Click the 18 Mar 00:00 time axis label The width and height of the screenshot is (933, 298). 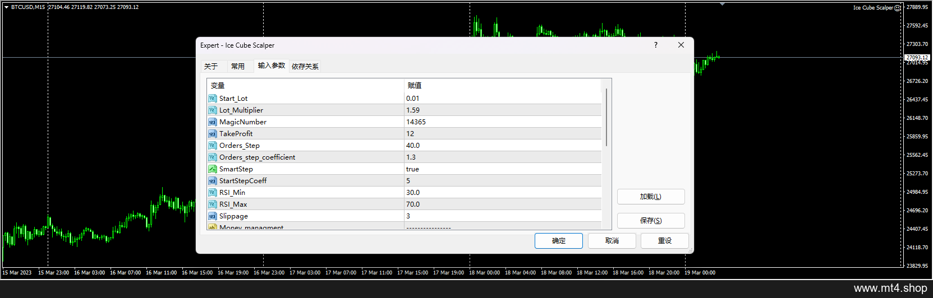click(x=484, y=273)
